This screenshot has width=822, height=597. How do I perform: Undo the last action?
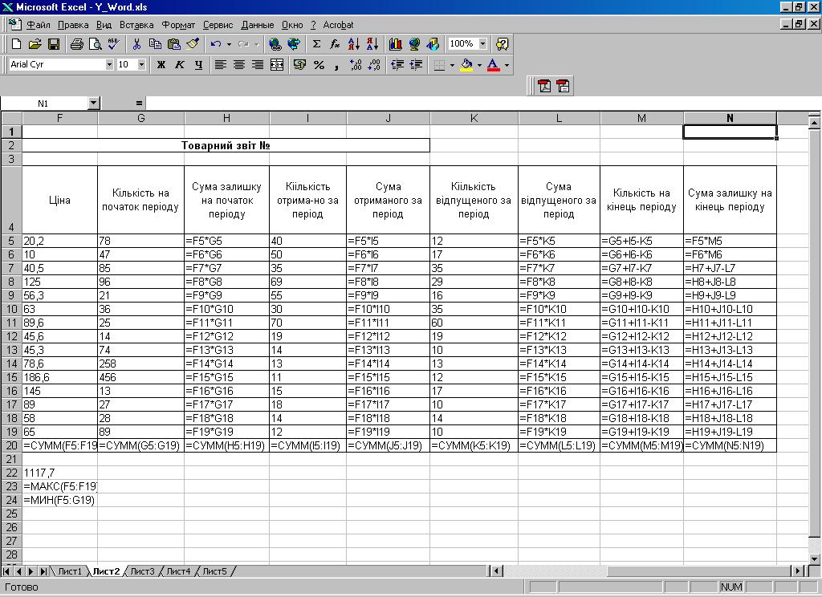coord(215,44)
